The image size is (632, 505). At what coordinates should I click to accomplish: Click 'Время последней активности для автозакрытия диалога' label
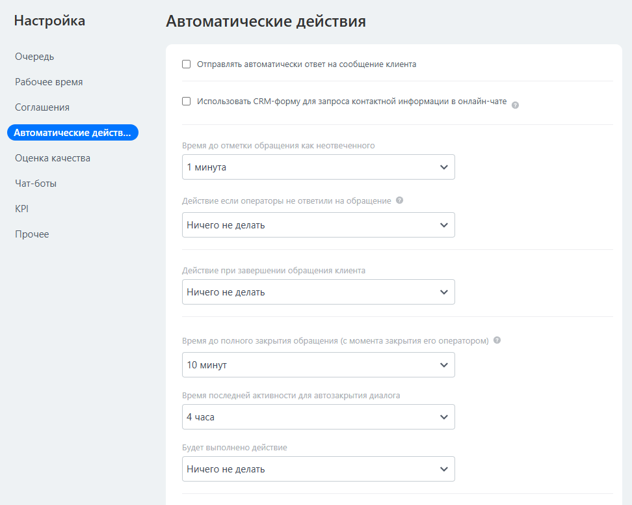(x=291, y=396)
